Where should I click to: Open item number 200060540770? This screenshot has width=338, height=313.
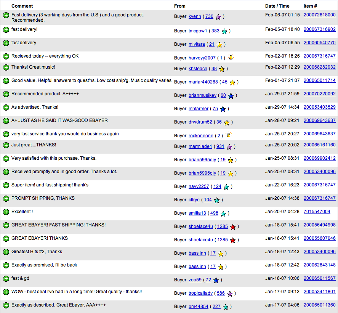[320, 43]
